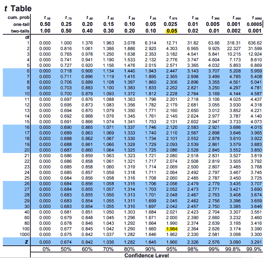
Task: Click value 2.624 in df 14 row
Action: coord(193,116)
